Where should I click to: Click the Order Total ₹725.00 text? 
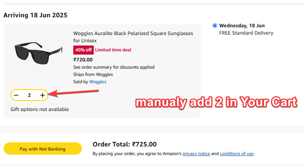point(125,144)
